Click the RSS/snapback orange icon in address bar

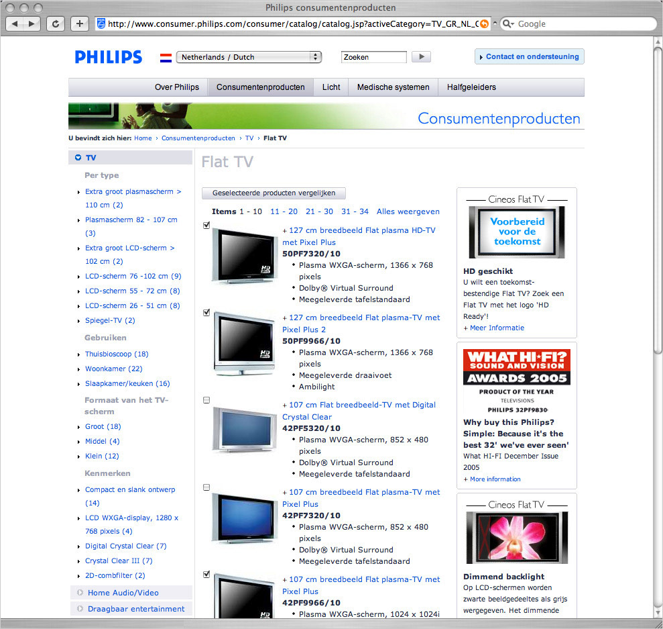tap(484, 23)
